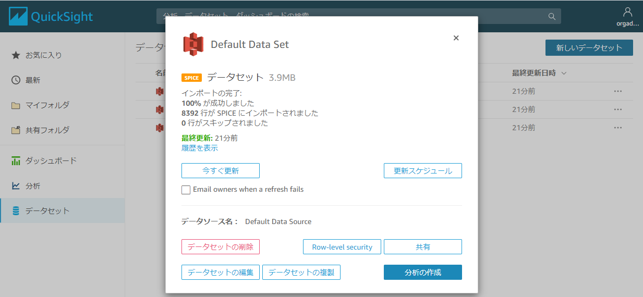Click the shared folder icon for 共有フォルダ
The width and height of the screenshot is (643, 297).
[x=16, y=130]
